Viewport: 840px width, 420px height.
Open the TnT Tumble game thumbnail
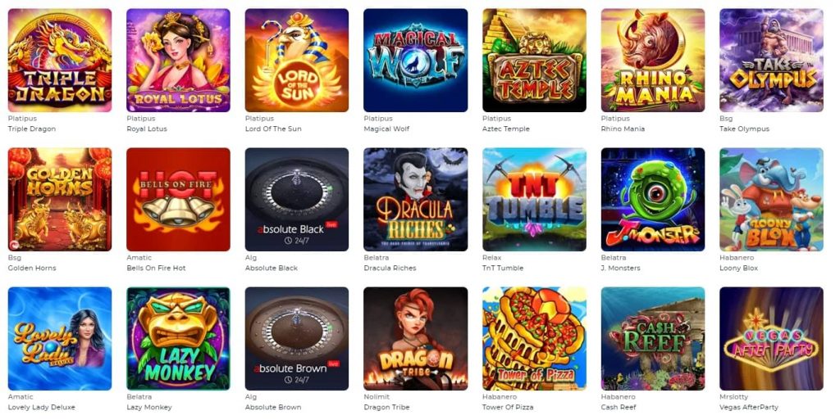pyautogui.click(x=535, y=200)
